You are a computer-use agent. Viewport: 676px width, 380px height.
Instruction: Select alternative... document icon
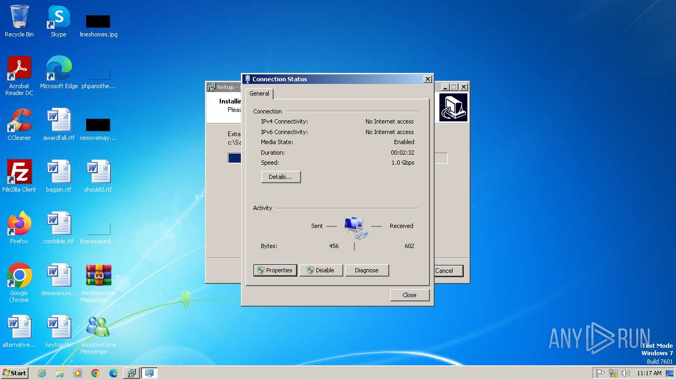(19, 331)
